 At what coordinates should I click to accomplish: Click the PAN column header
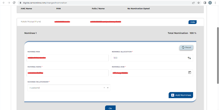(58, 9)
